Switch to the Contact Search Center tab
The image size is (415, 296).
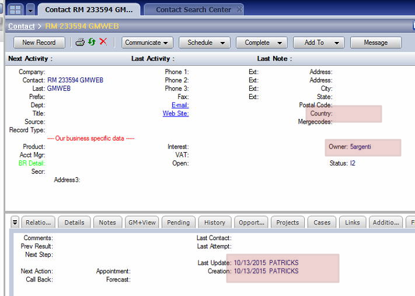(193, 10)
